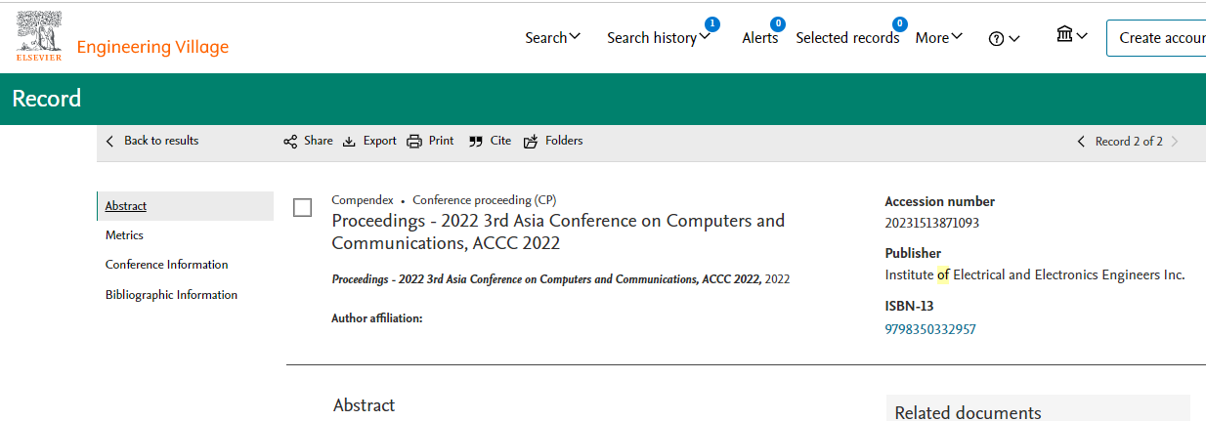Open Selected records in the header

click(847, 37)
